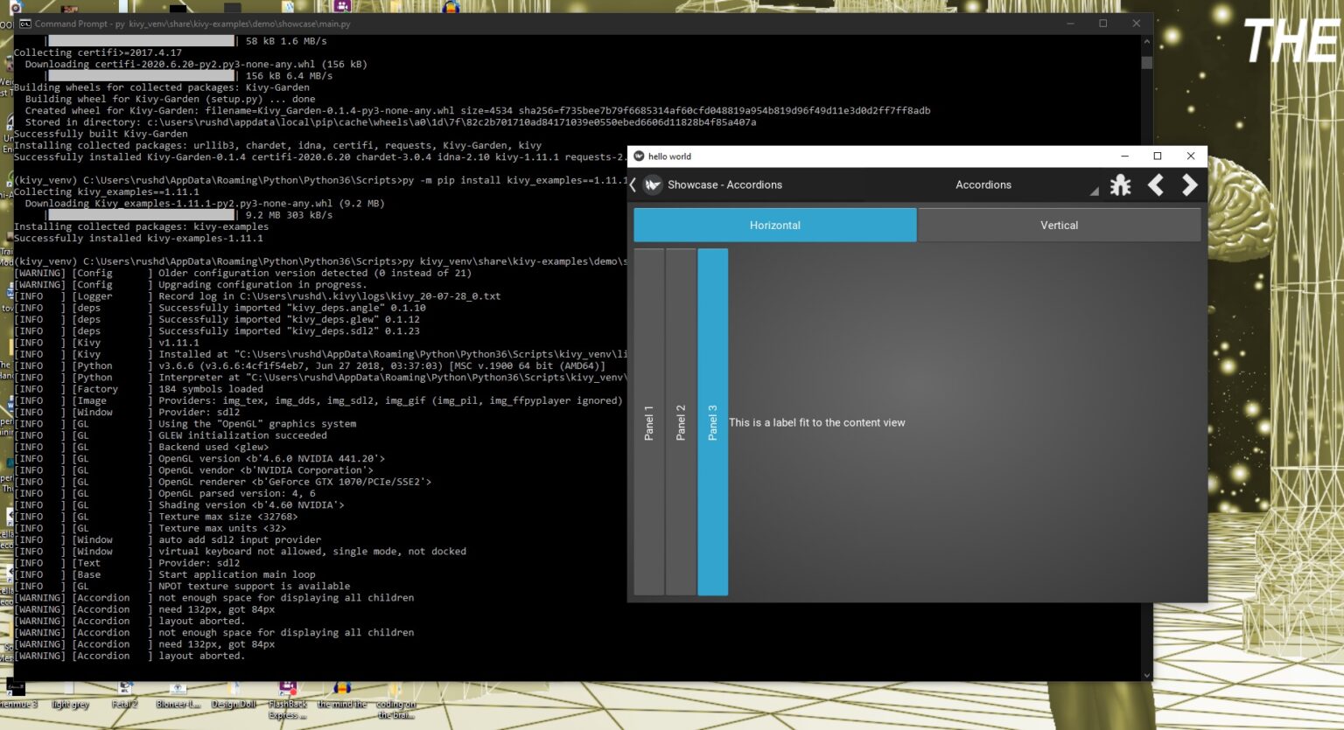
Task: Expand the Panel 2 accordion
Action: 681,422
